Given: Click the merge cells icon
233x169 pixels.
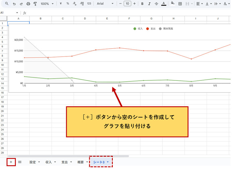Looking at the screenshot, I should 187,4.
